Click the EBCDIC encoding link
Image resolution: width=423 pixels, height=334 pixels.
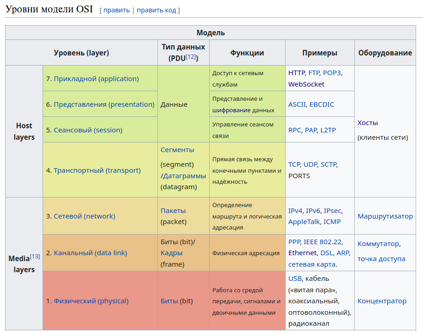[322, 104]
